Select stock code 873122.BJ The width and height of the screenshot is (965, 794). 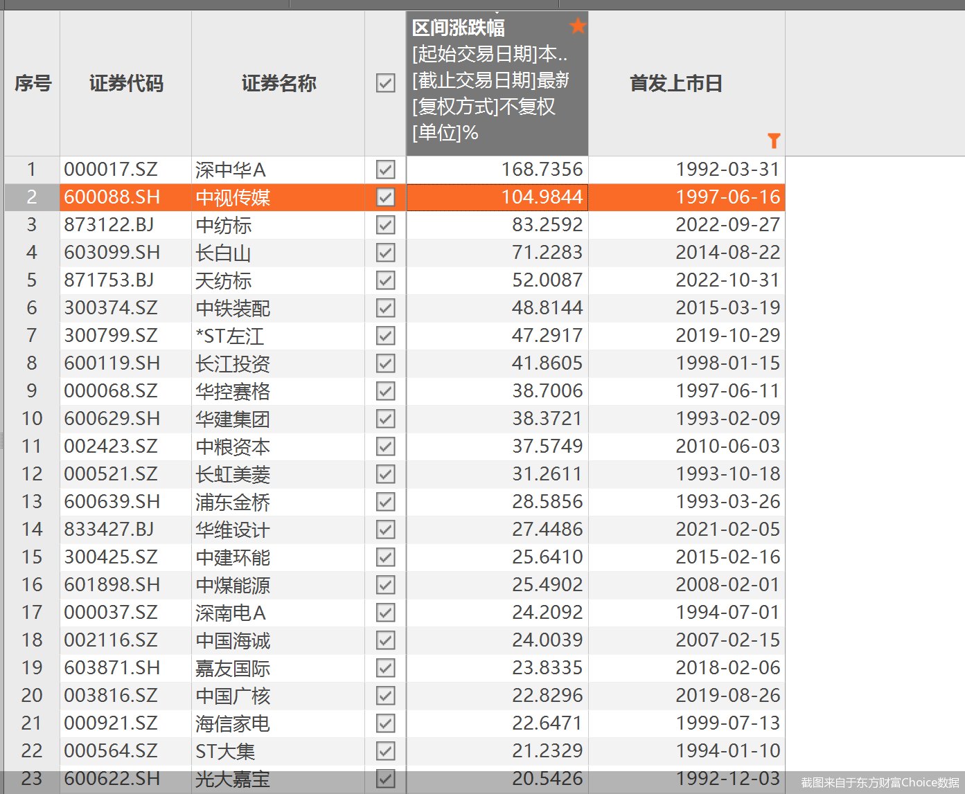tap(109, 225)
